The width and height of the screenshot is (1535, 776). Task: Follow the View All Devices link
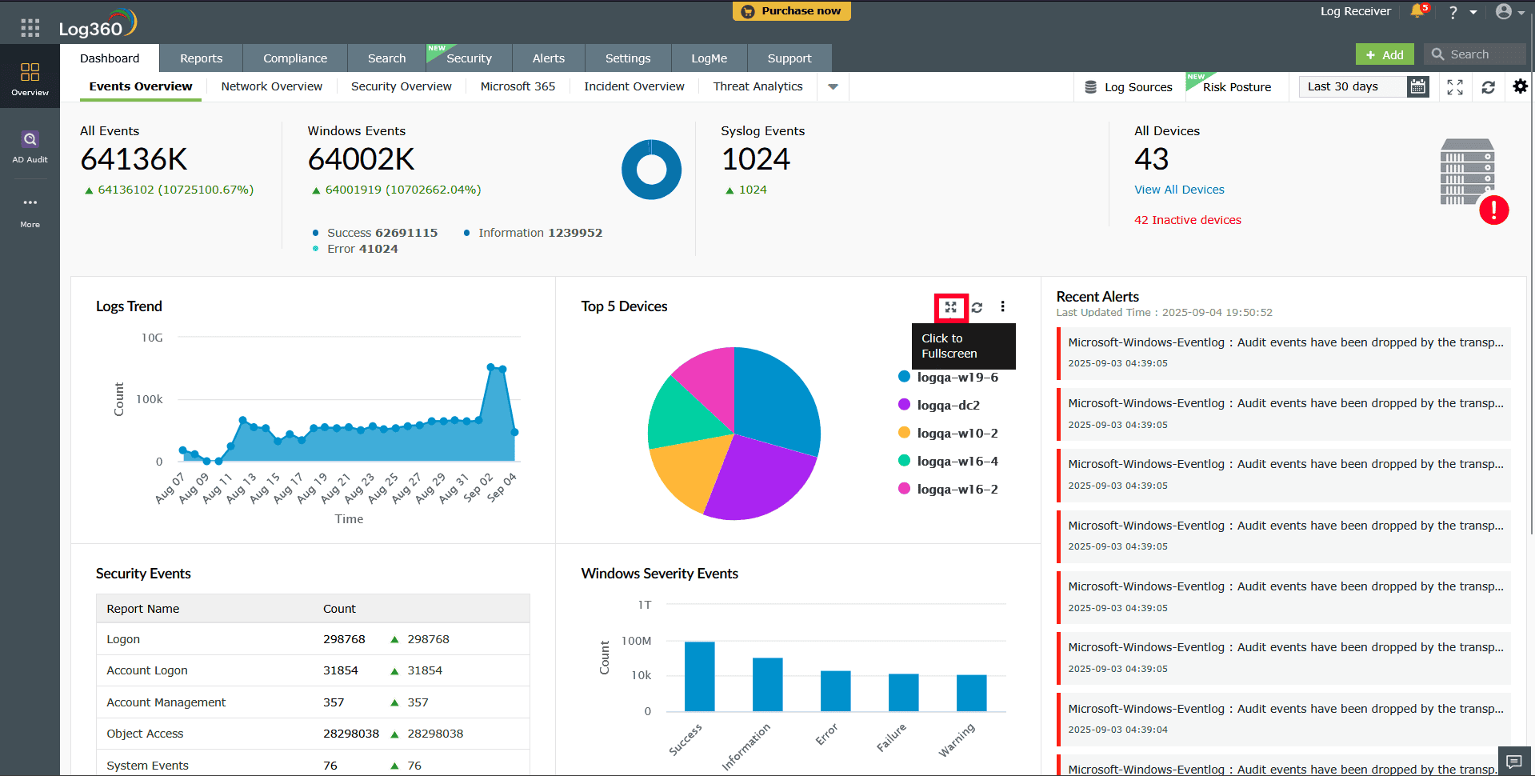coord(1179,190)
